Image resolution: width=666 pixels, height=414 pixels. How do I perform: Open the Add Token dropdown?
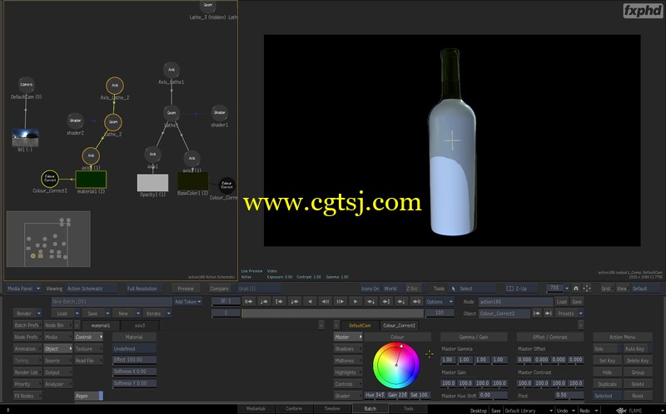coord(188,302)
